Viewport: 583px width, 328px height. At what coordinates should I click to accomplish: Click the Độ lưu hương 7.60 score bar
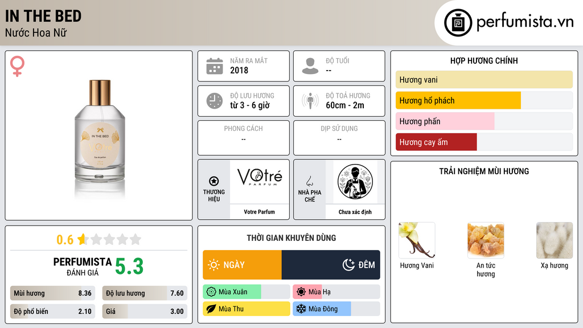point(145,293)
